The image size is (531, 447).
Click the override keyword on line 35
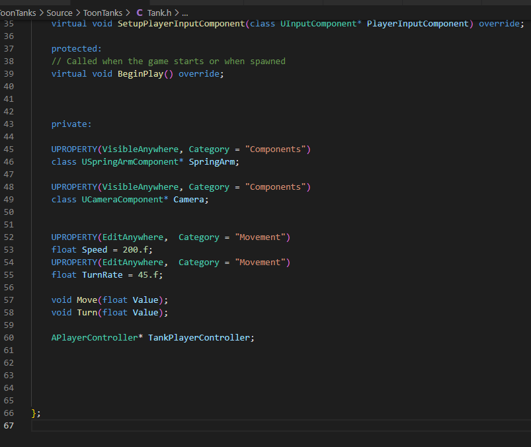499,23
